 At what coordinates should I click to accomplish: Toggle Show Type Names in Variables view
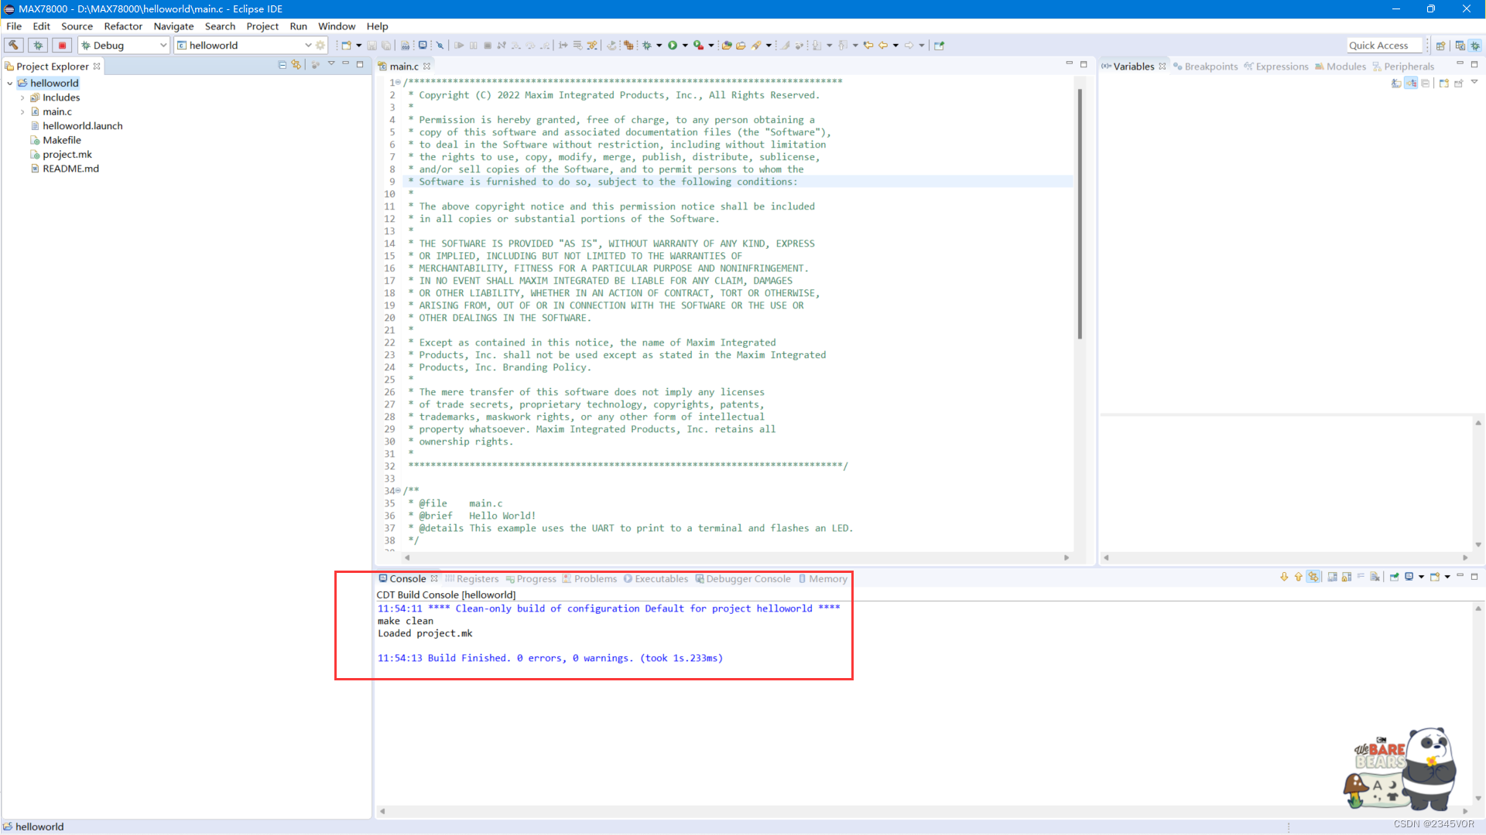tap(1396, 83)
